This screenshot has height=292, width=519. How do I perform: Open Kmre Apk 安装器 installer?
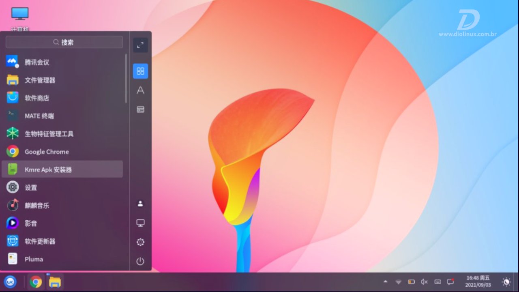click(62, 169)
